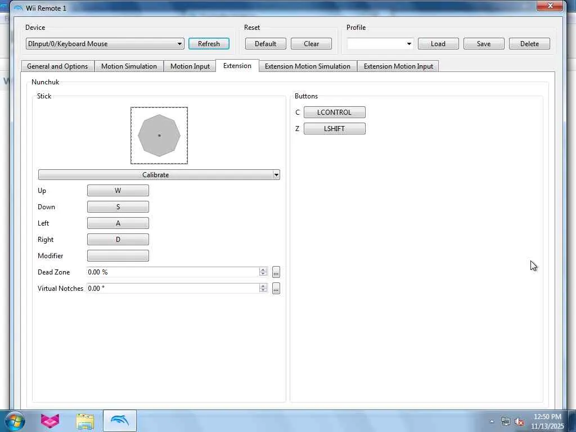
Task: Remap the C button LCONTROL binding
Action: pyautogui.click(x=335, y=112)
